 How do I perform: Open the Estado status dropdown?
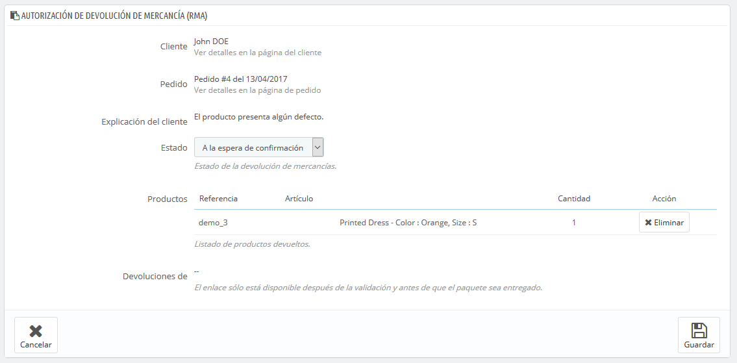coord(259,147)
